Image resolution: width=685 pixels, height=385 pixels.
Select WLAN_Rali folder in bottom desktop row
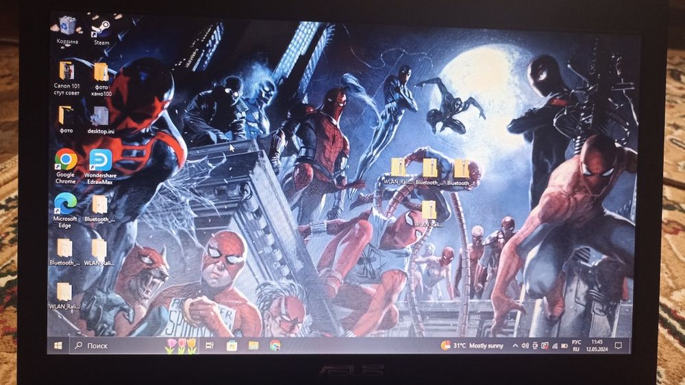coord(64,295)
